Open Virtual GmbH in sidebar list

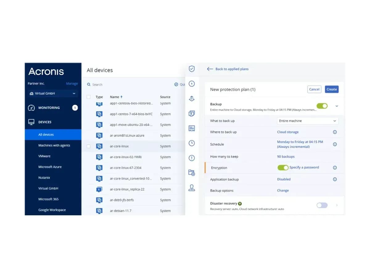point(48,188)
